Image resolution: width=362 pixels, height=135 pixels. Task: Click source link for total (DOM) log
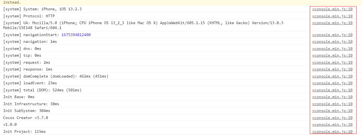332,90
